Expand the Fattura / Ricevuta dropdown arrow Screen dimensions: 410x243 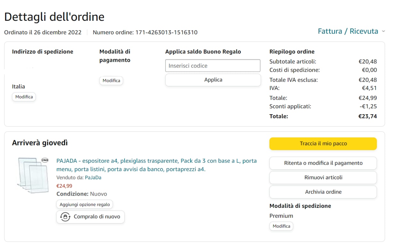[x=383, y=31]
